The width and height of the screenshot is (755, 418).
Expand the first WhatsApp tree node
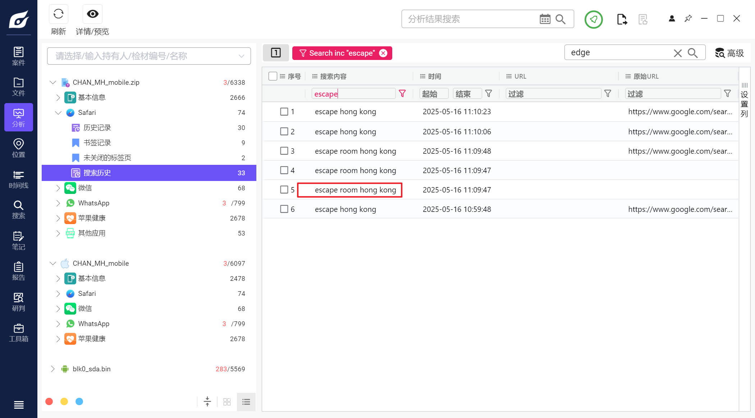[x=58, y=203]
